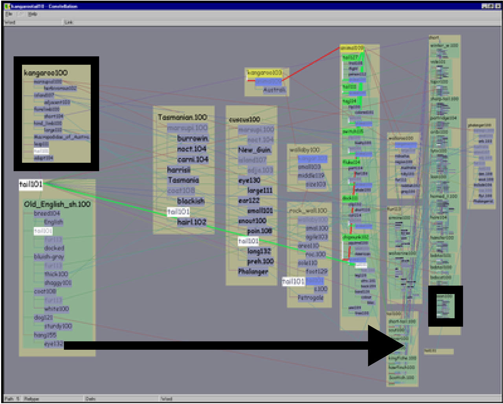Select the Tasmanian.100 definition header
This screenshot has height=404, width=503.
click(182, 117)
